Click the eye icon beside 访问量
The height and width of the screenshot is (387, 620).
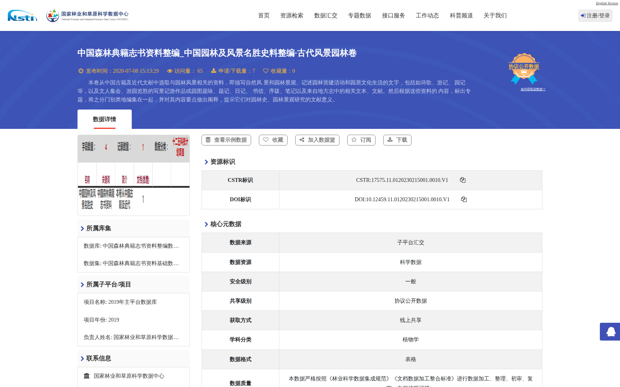tap(170, 71)
